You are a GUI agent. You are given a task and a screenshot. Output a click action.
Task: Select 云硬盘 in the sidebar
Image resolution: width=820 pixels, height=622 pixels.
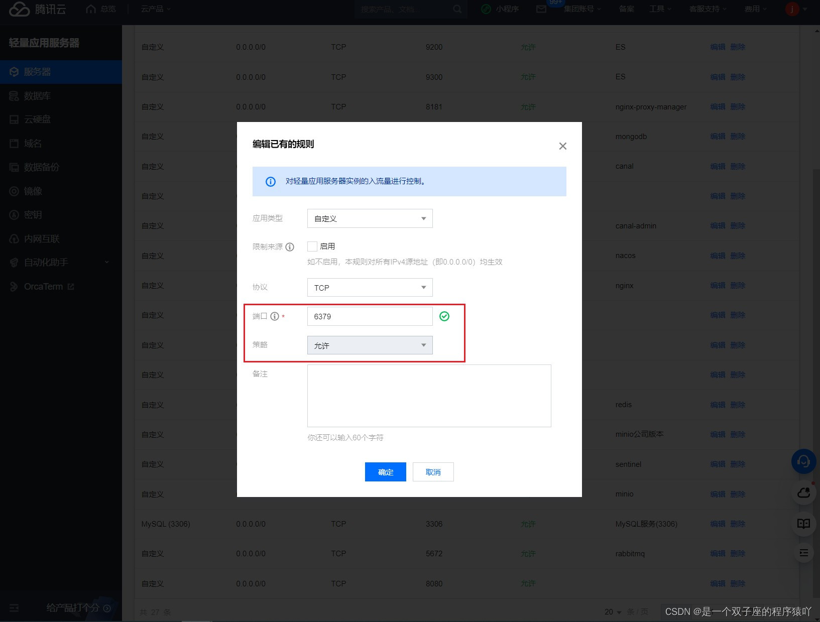[61, 119]
